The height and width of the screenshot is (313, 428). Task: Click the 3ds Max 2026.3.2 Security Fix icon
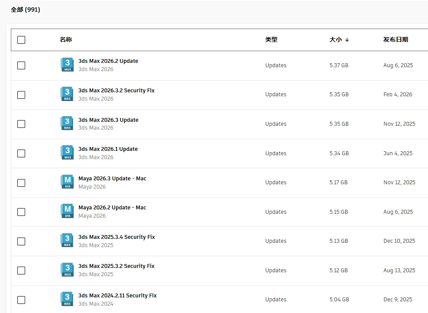(67, 94)
